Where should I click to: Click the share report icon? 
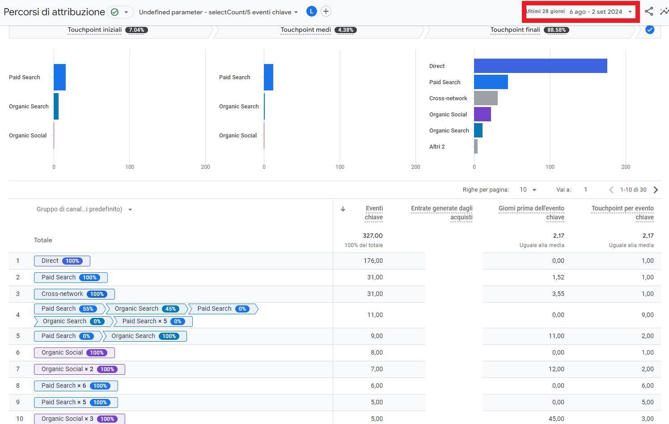click(649, 12)
